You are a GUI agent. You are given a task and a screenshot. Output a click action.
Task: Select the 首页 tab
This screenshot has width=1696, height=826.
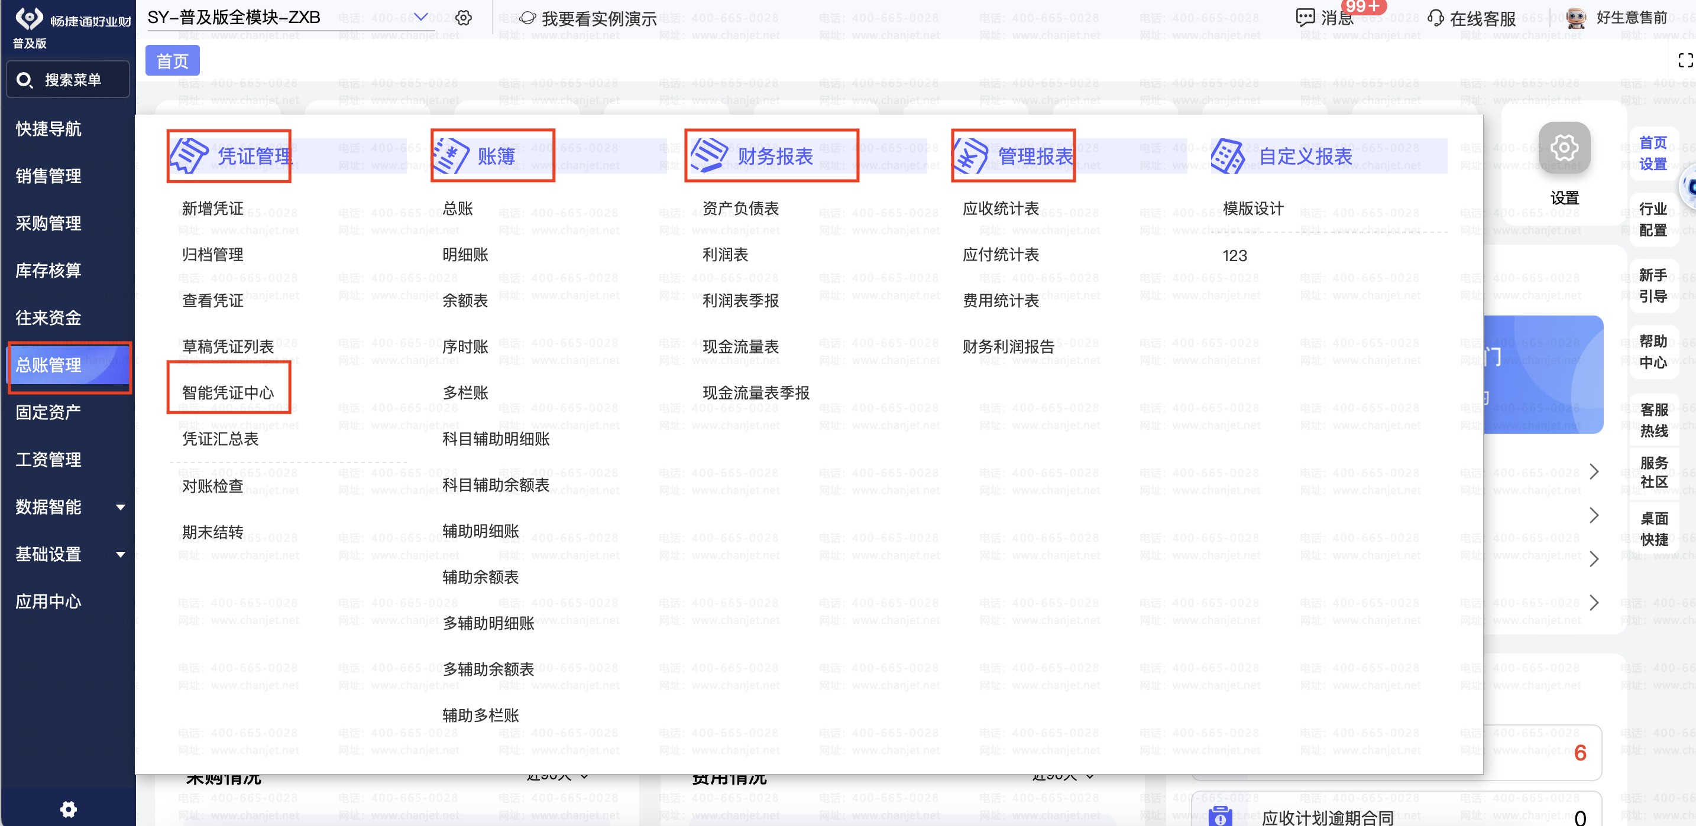[x=173, y=60]
